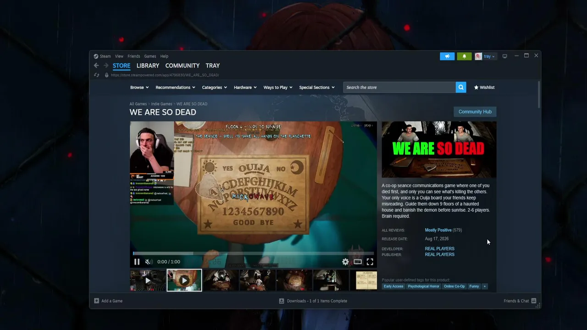Open the Hardware dropdown menu

pyautogui.click(x=245, y=88)
